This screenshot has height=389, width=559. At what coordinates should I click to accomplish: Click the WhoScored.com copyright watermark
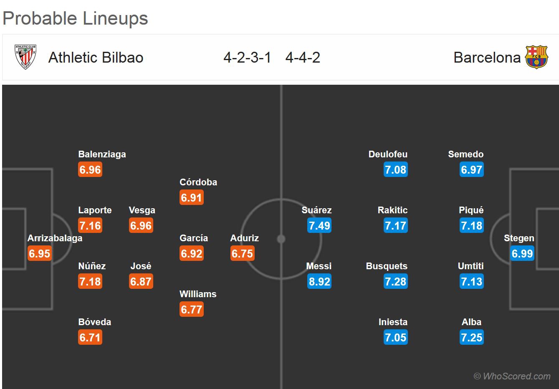512,376
